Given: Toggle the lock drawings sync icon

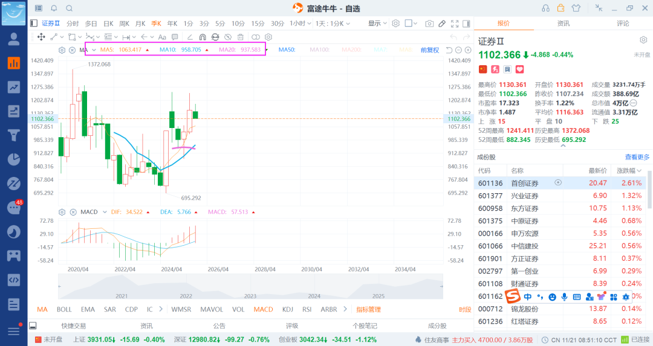Looking at the screenshot, I should pos(215,37).
